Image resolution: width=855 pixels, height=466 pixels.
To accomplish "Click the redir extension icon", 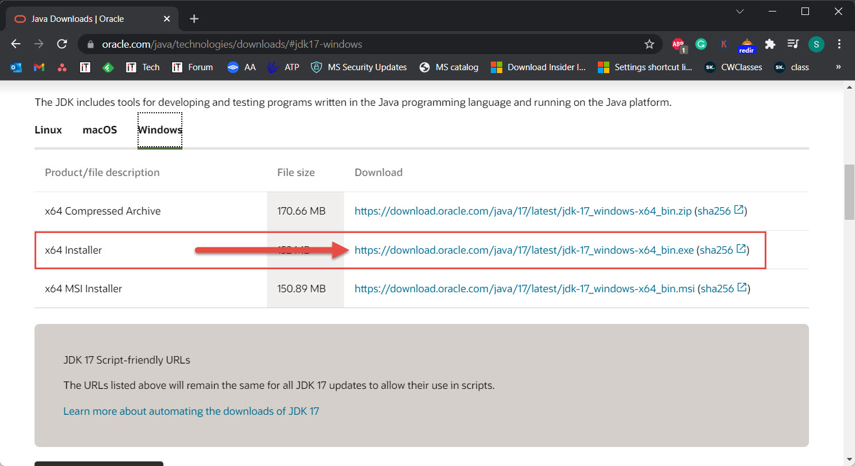I will pyautogui.click(x=747, y=44).
